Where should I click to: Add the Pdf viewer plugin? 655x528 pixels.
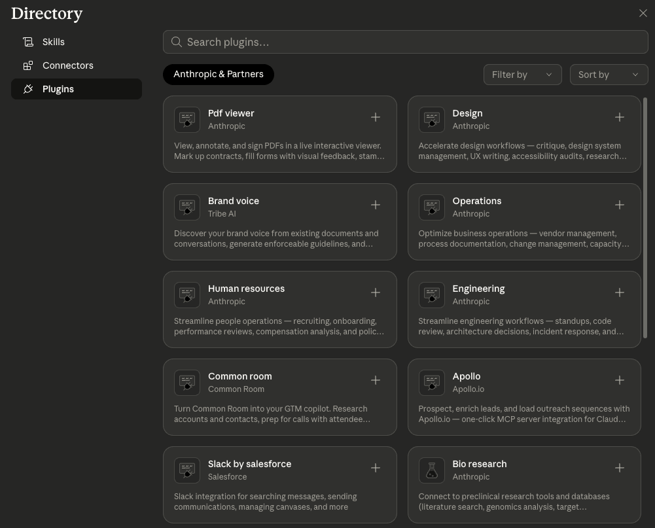tap(375, 117)
